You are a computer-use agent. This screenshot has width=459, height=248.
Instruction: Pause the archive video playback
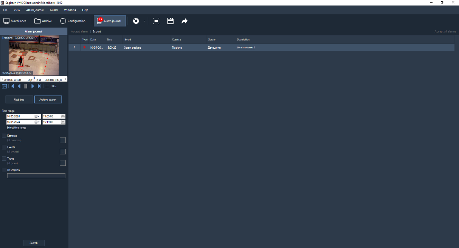pyautogui.click(x=26, y=86)
